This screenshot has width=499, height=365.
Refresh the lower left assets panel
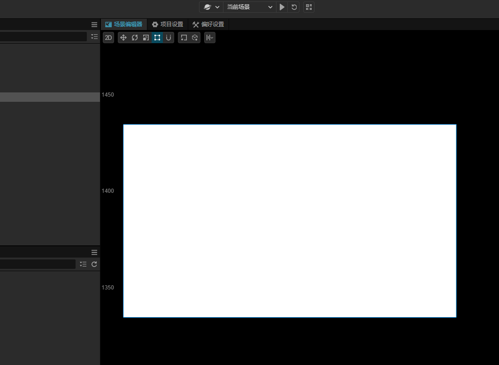[x=94, y=264]
